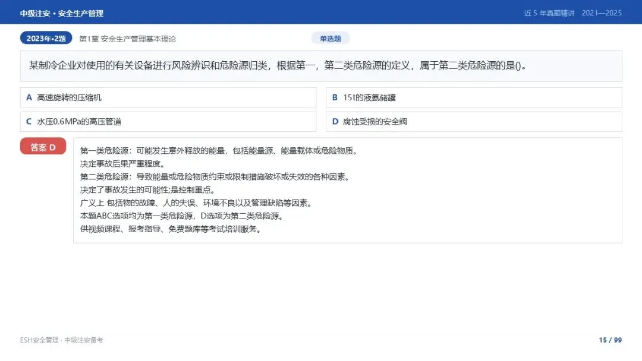Click the footer text ESH安全管理 · 中级注安备考
Viewport: 642px width, 361px height.
point(61,340)
